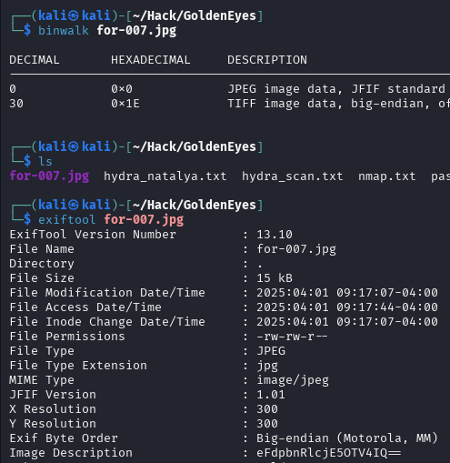Click the File Permissions value -rw-rw-r--
450x463 pixels.
tap(292, 337)
